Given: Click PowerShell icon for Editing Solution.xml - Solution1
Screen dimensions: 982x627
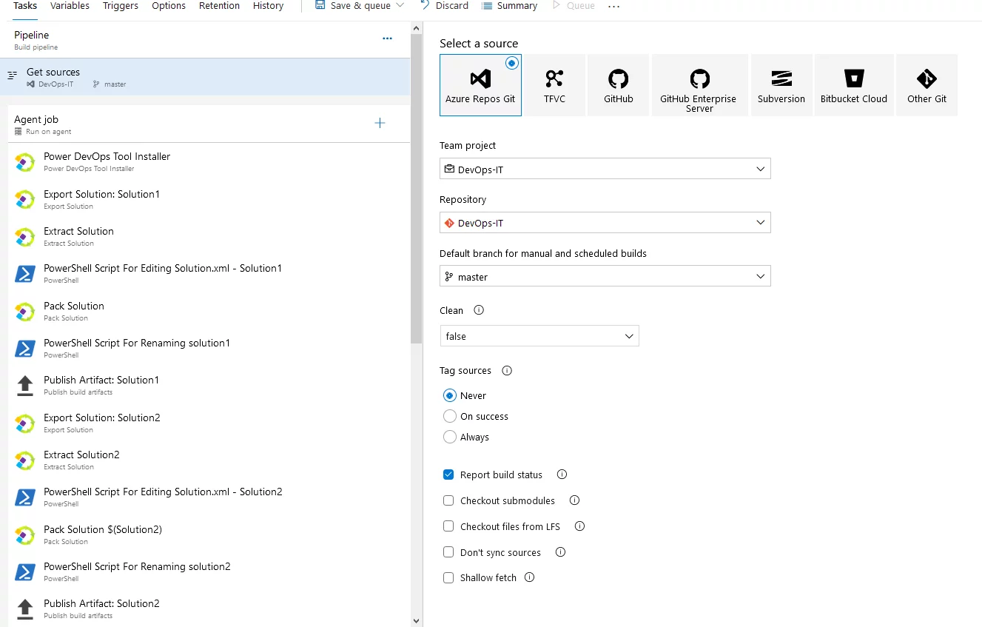Looking at the screenshot, I should click(25, 274).
